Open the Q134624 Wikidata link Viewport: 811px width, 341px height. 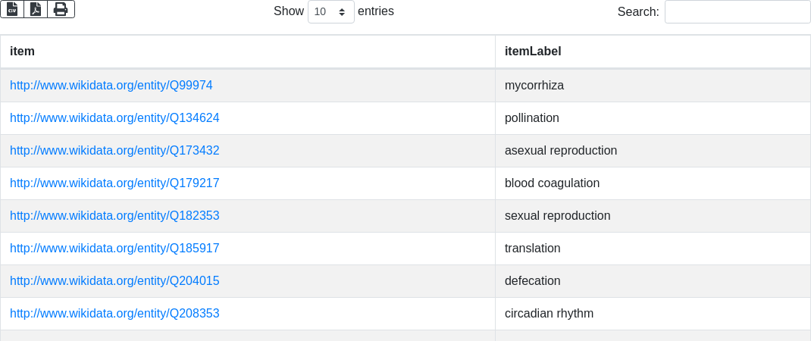[x=114, y=118]
